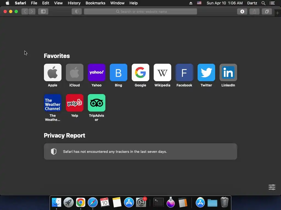
Task: Show downloads list
Action: [242, 11]
